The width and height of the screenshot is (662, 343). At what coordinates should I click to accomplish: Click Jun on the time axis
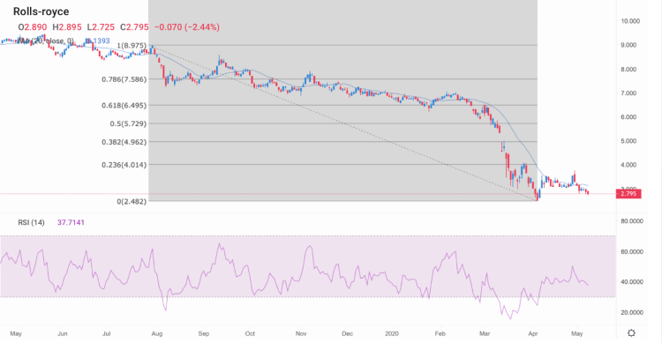tap(63, 333)
